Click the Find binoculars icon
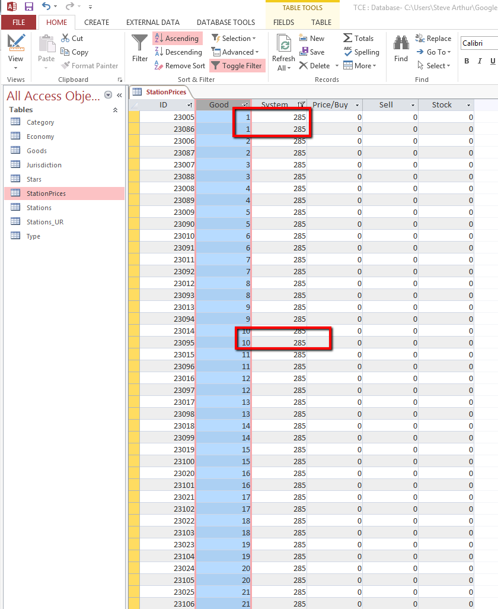This screenshot has height=609, width=498. point(401,43)
